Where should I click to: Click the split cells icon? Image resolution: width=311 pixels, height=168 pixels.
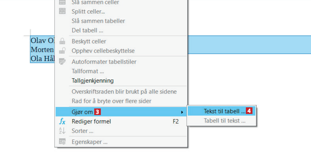point(62,11)
